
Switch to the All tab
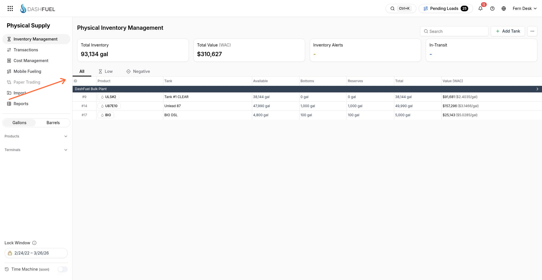click(x=82, y=71)
